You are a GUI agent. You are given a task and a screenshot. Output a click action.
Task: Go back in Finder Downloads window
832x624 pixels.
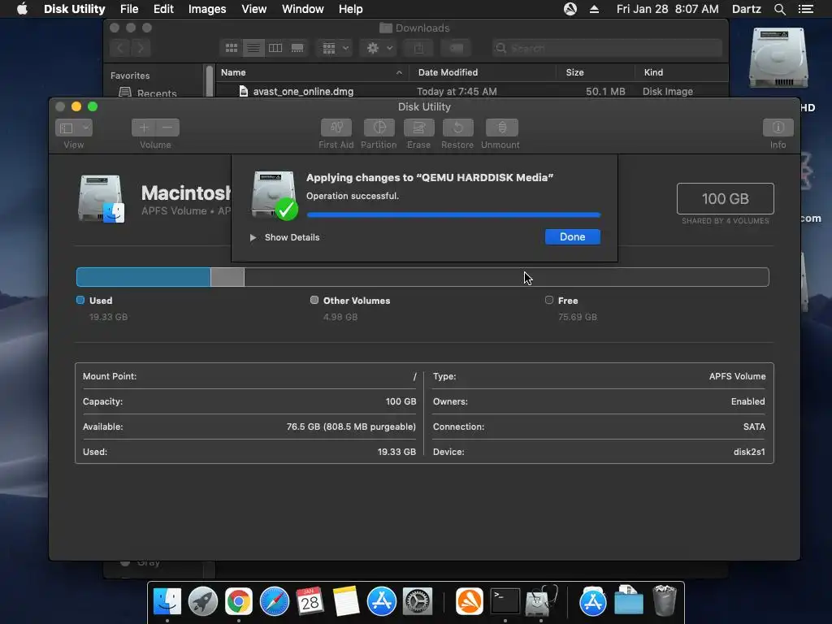(120, 48)
